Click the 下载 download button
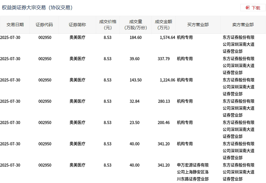Screen dimensions: 266x183 pos(253,8)
